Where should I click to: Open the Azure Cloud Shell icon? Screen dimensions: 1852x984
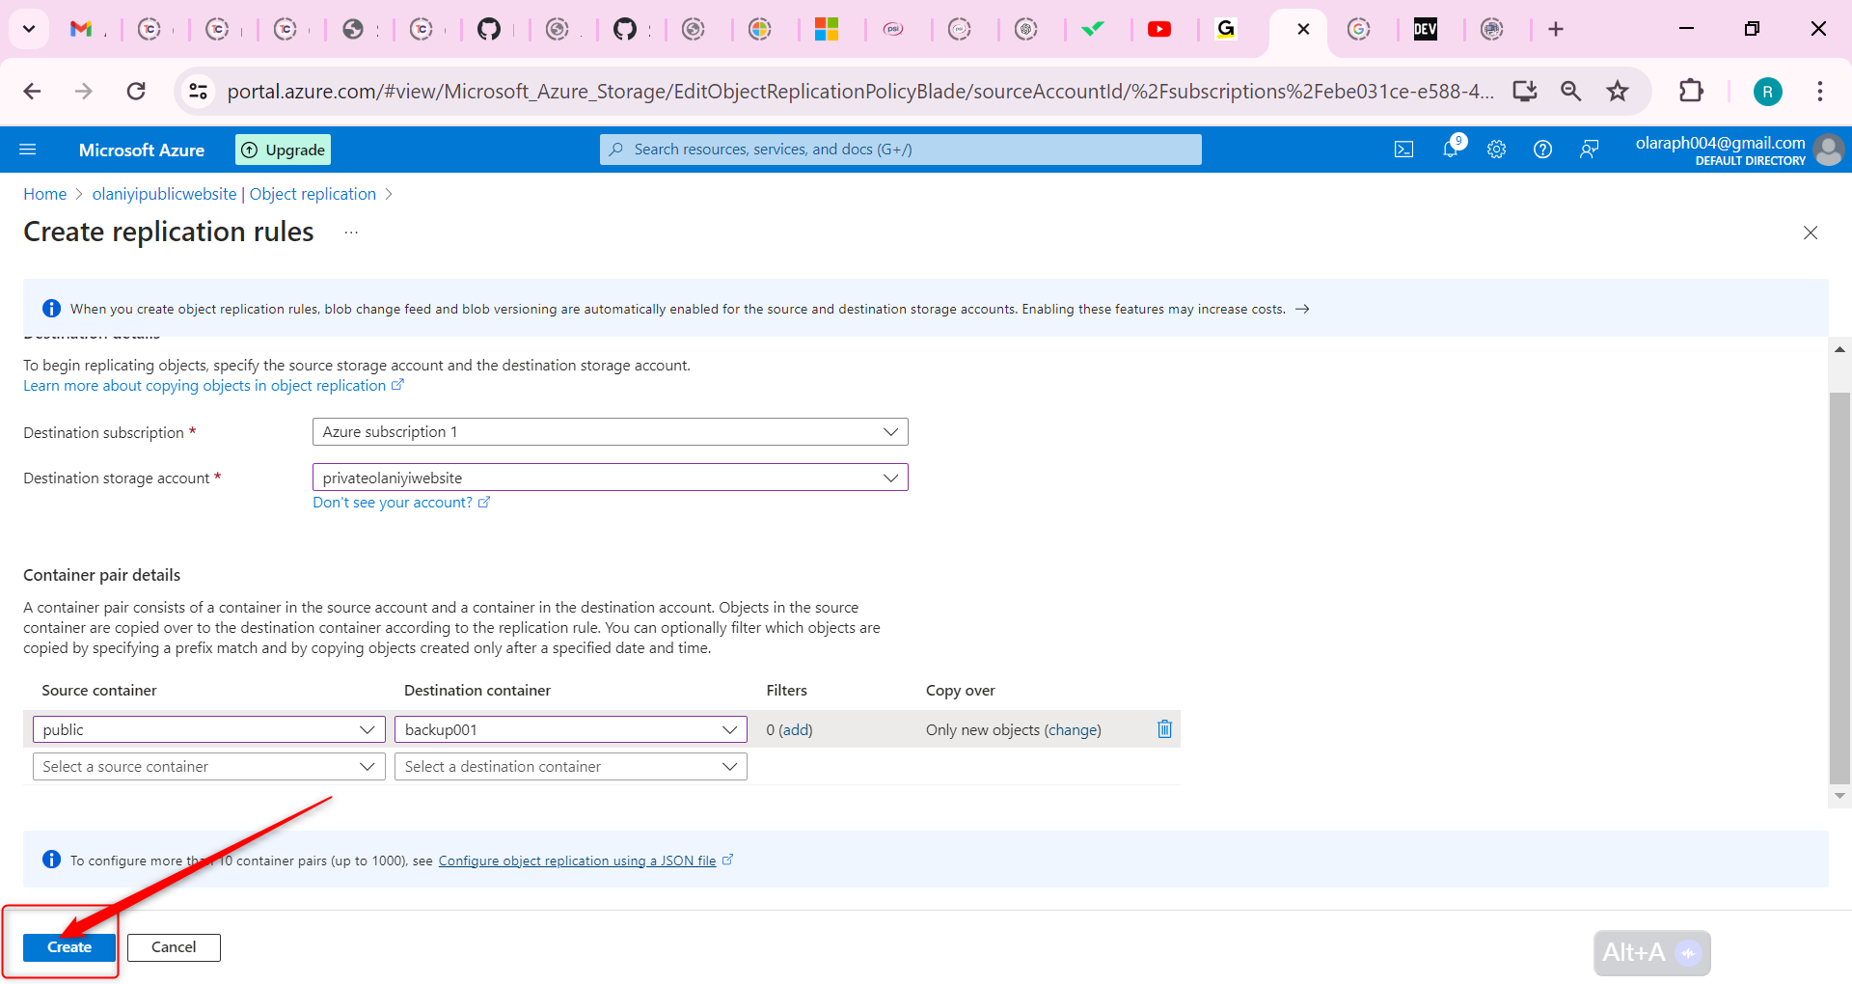[1403, 150]
